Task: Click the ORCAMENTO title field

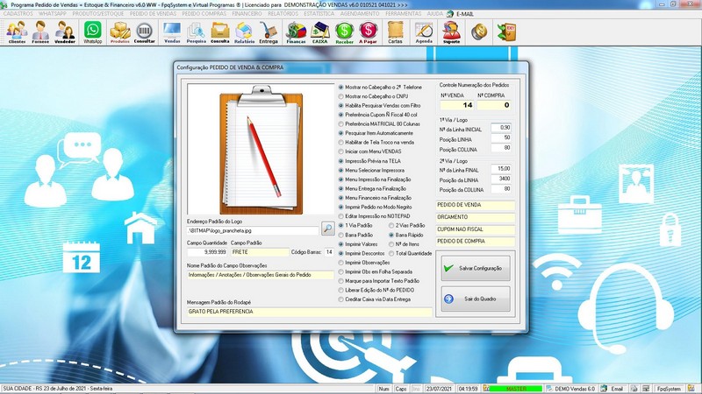Action: pos(475,217)
